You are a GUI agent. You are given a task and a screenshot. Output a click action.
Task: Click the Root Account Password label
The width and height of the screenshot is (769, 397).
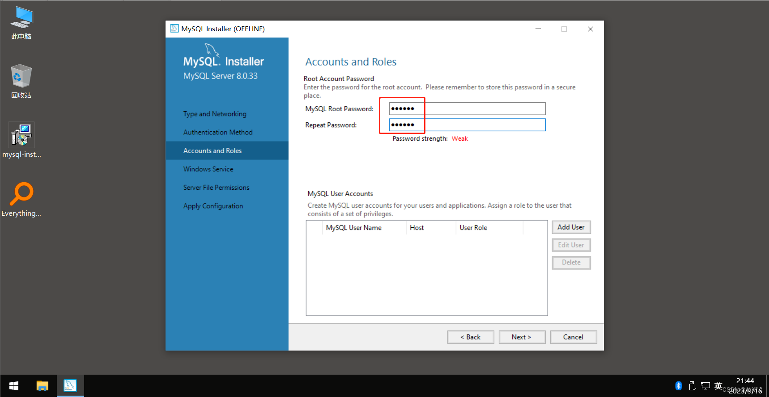click(x=339, y=79)
